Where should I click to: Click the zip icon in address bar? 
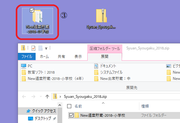point(55,97)
